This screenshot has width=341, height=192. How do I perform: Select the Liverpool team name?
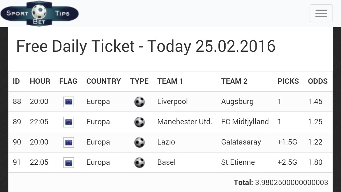(x=172, y=102)
